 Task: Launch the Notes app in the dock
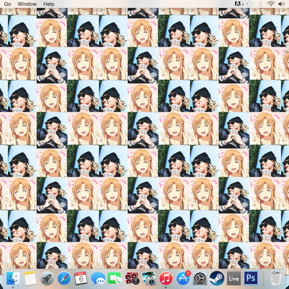coord(30,278)
